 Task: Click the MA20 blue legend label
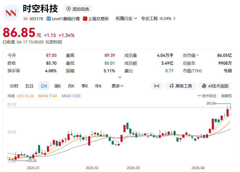tap(71, 96)
